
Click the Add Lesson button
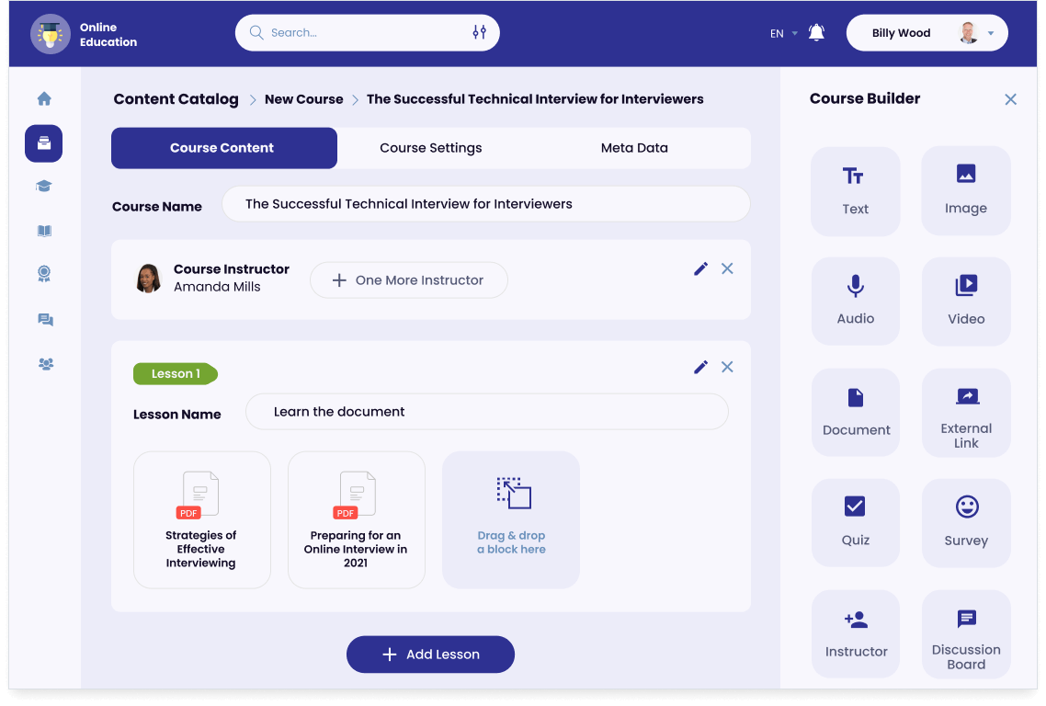pyautogui.click(x=430, y=655)
